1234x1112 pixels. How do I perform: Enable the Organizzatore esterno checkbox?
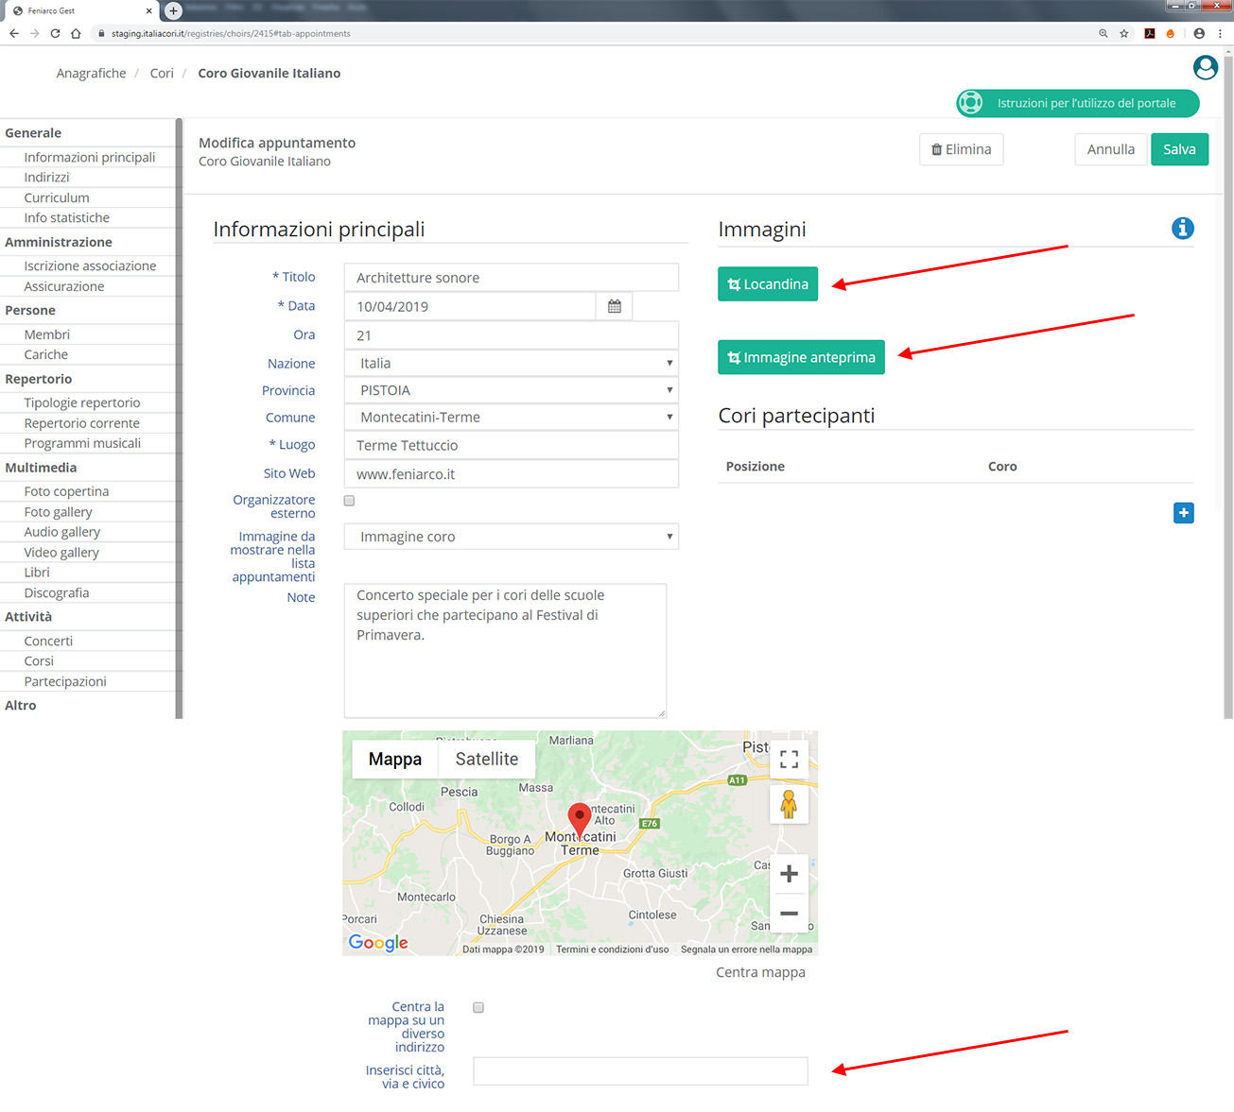coord(349,501)
